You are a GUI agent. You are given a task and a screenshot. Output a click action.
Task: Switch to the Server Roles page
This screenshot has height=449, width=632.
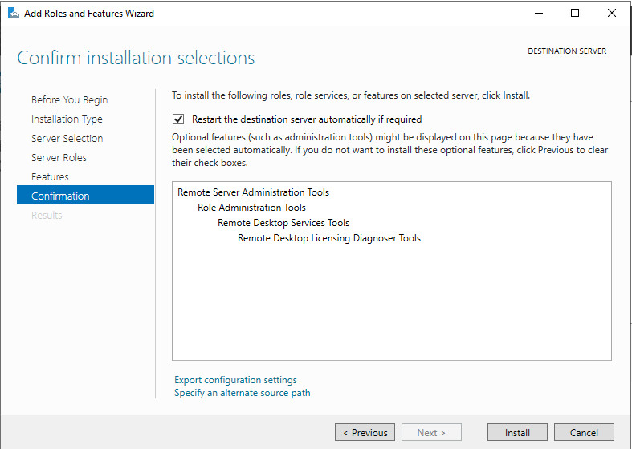[59, 158]
